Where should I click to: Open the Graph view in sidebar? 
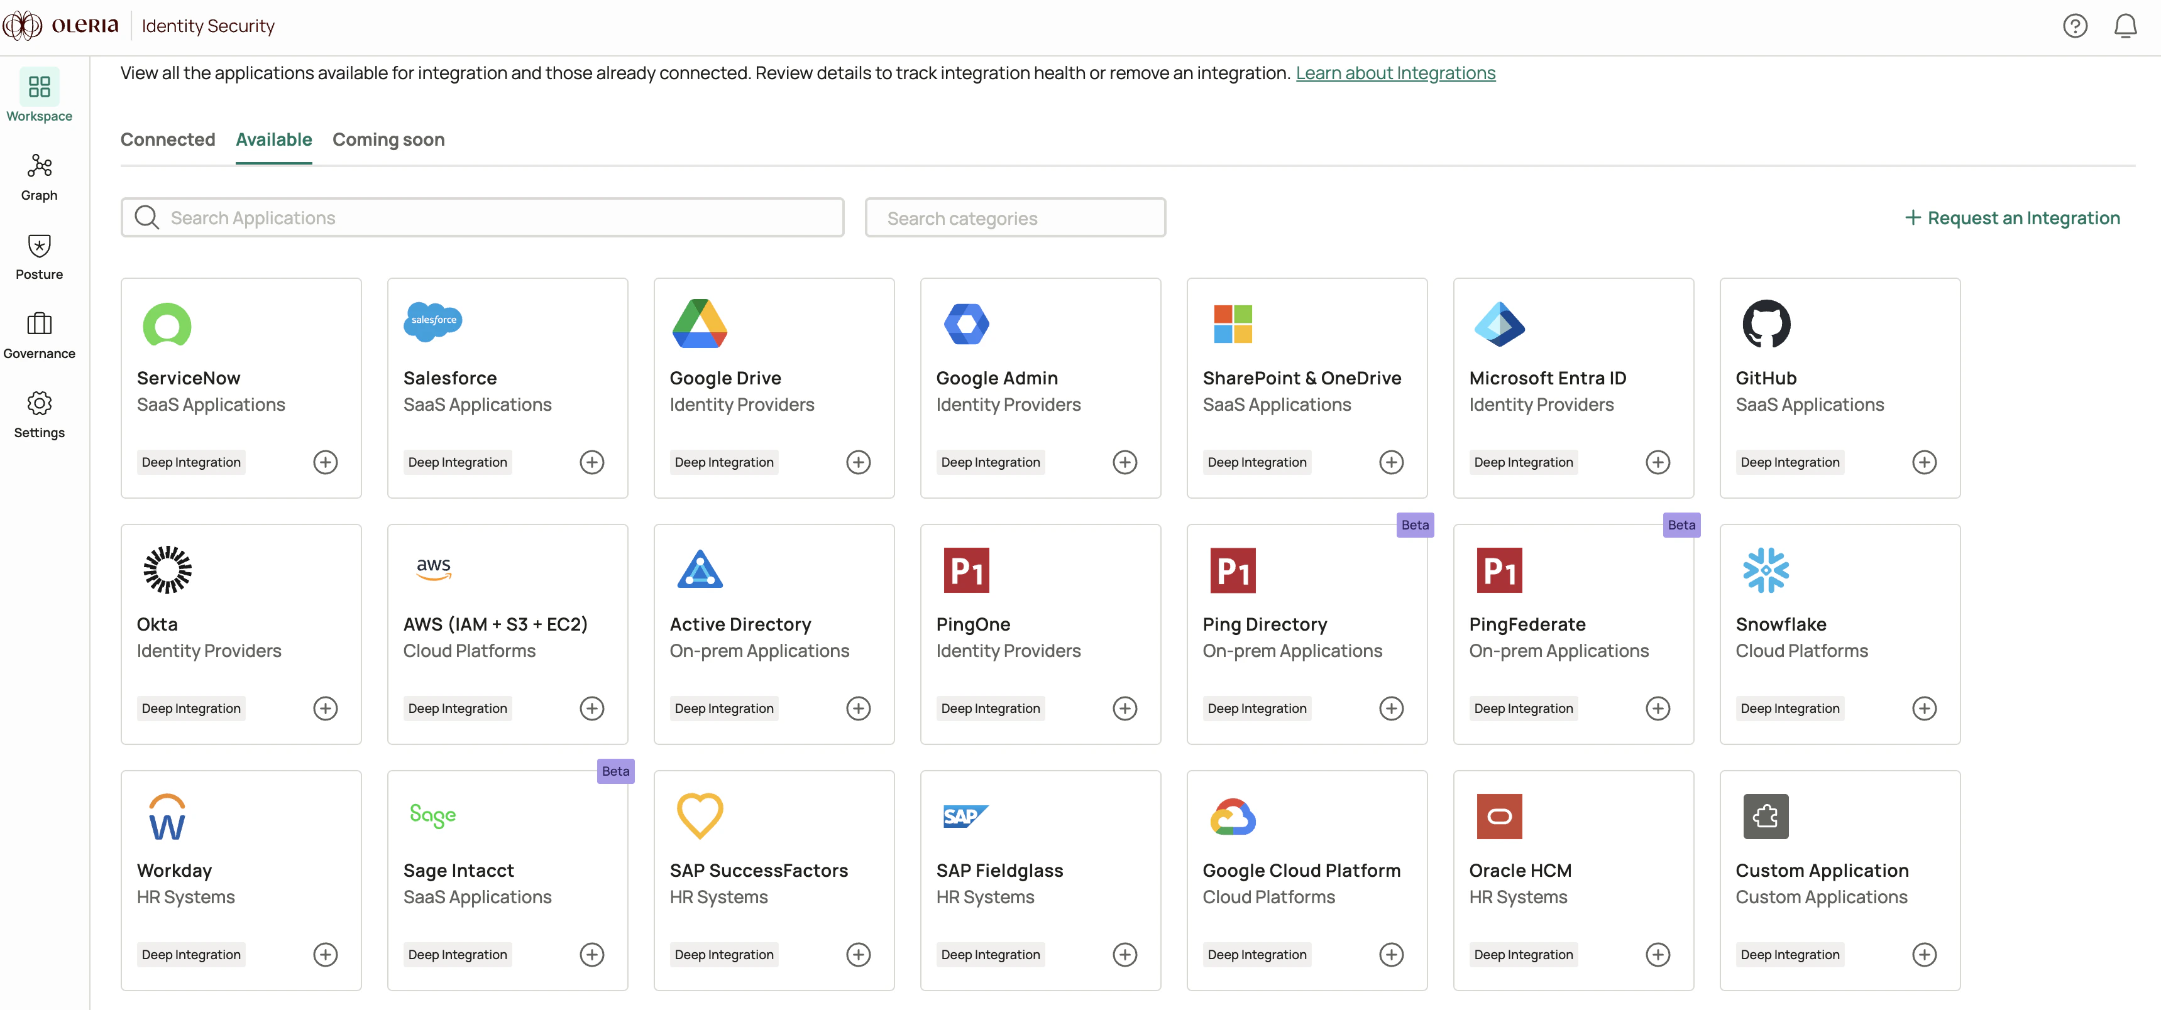pos(38,177)
